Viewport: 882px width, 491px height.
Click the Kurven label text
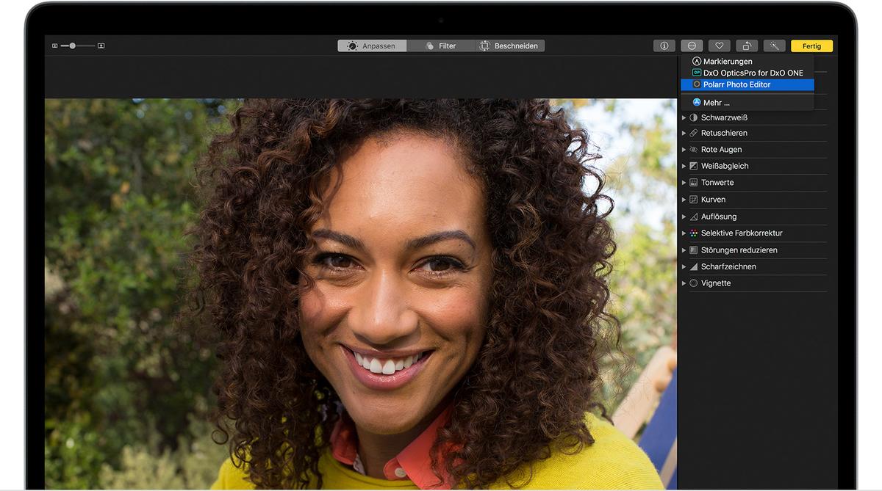713,199
